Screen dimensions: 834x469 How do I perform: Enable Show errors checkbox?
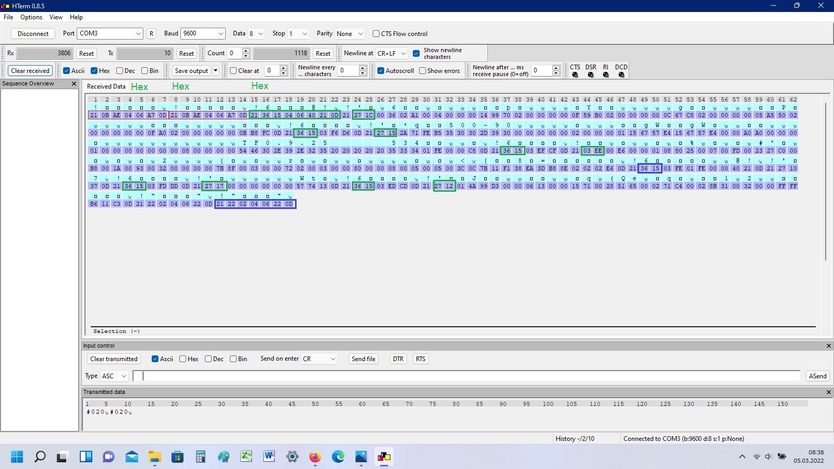tap(422, 71)
